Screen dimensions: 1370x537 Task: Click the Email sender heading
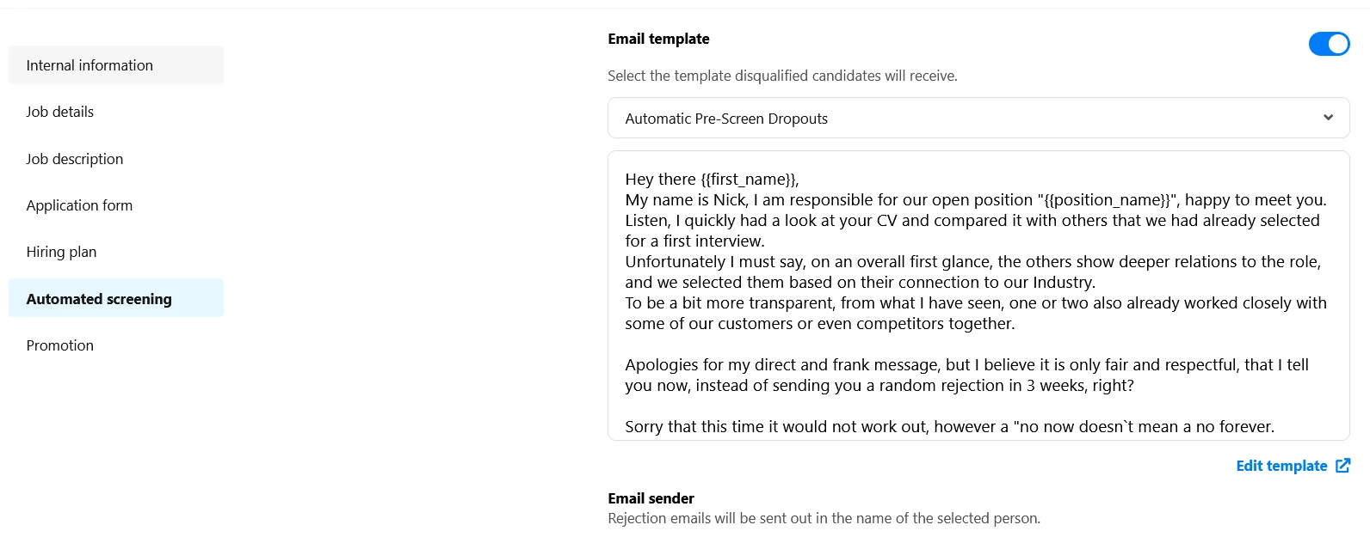651,498
